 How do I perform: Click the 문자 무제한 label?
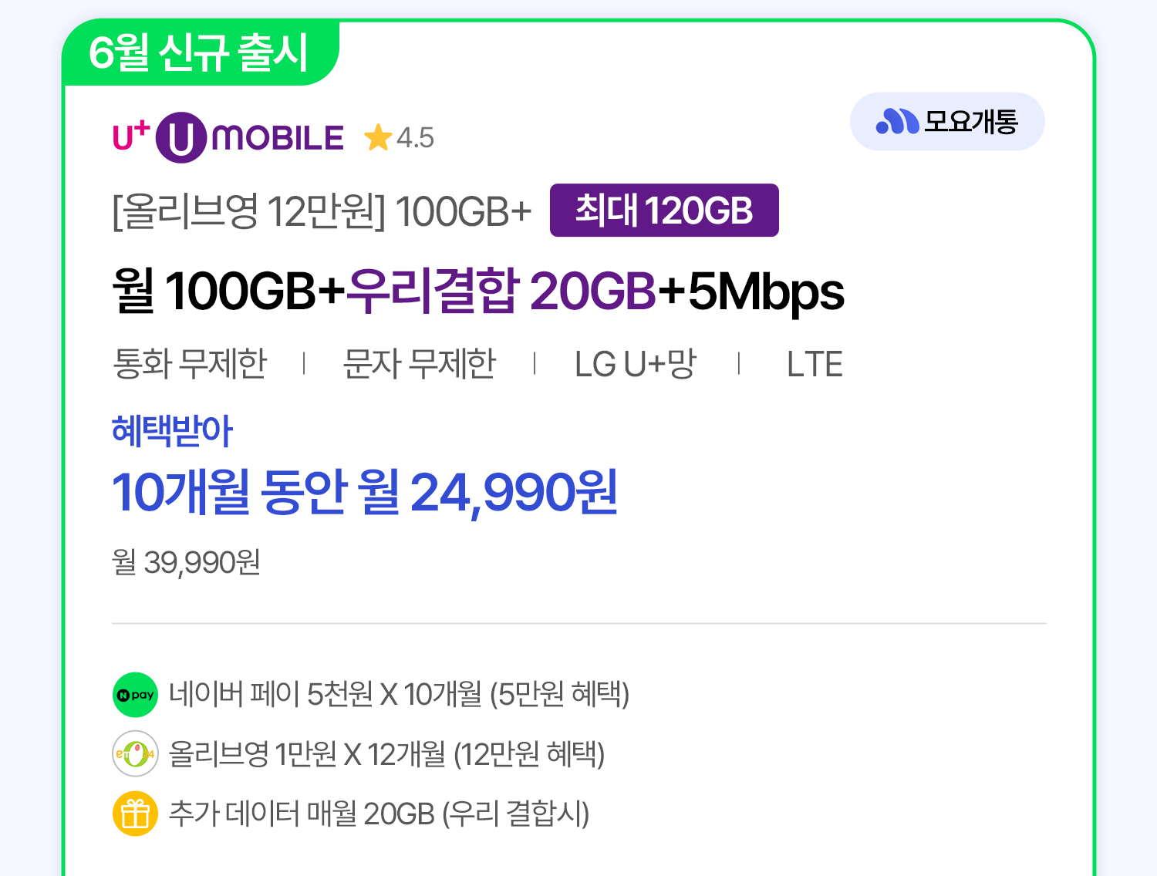(x=419, y=364)
